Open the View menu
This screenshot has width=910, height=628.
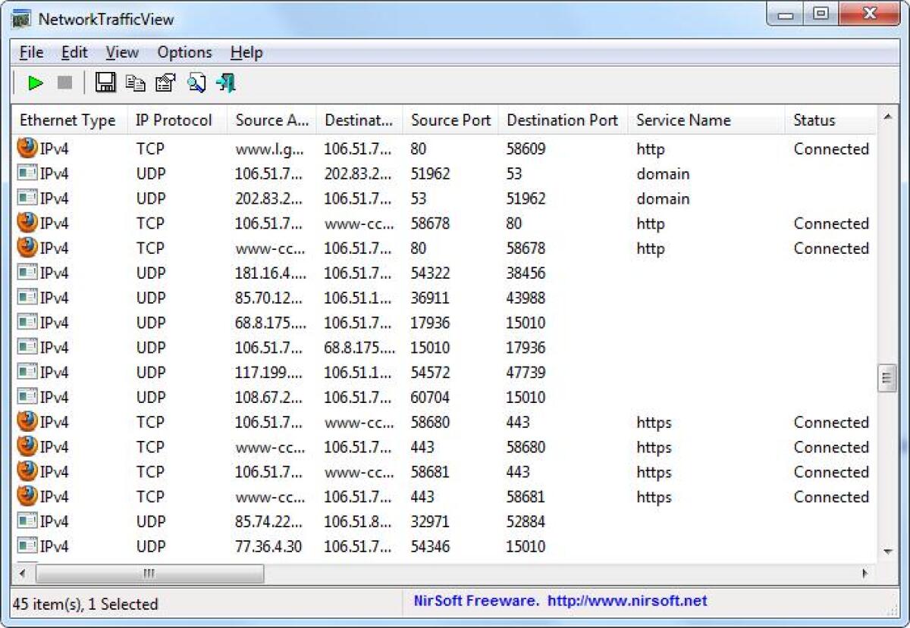click(121, 52)
